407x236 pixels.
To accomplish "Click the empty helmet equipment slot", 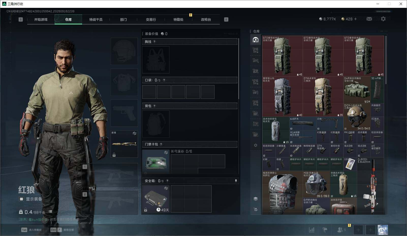I will [124, 51].
